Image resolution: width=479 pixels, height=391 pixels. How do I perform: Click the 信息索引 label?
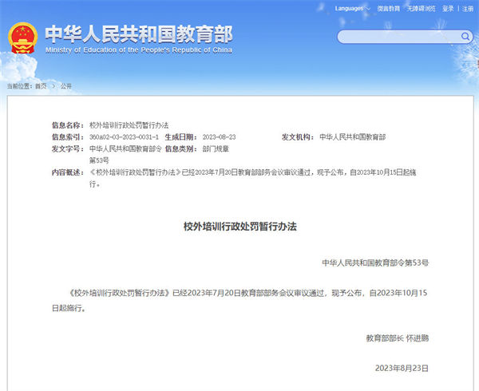pyautogui.click(x=68, y=137)
